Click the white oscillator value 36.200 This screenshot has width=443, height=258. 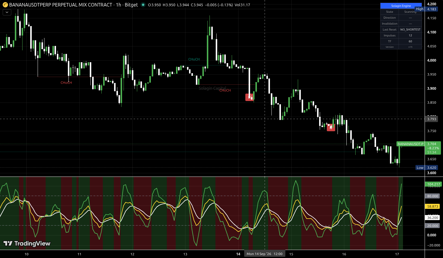433,218
